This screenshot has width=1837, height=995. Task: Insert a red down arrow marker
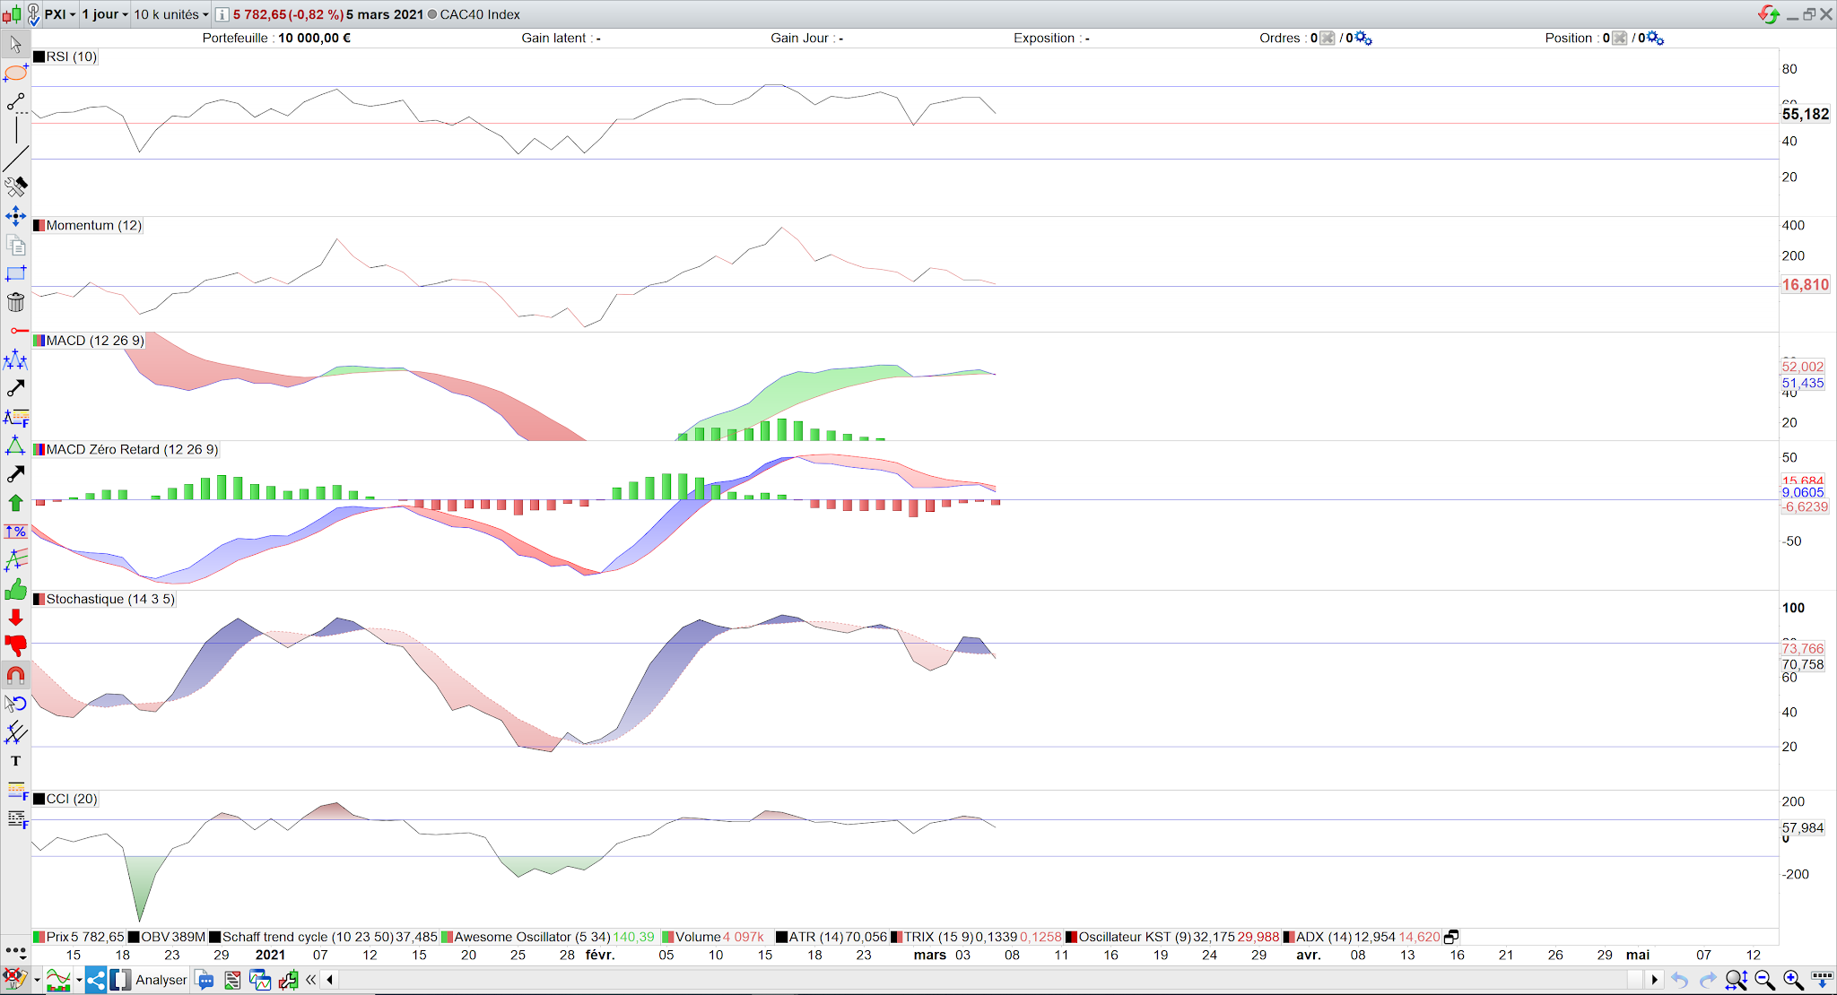pos(15,618)
